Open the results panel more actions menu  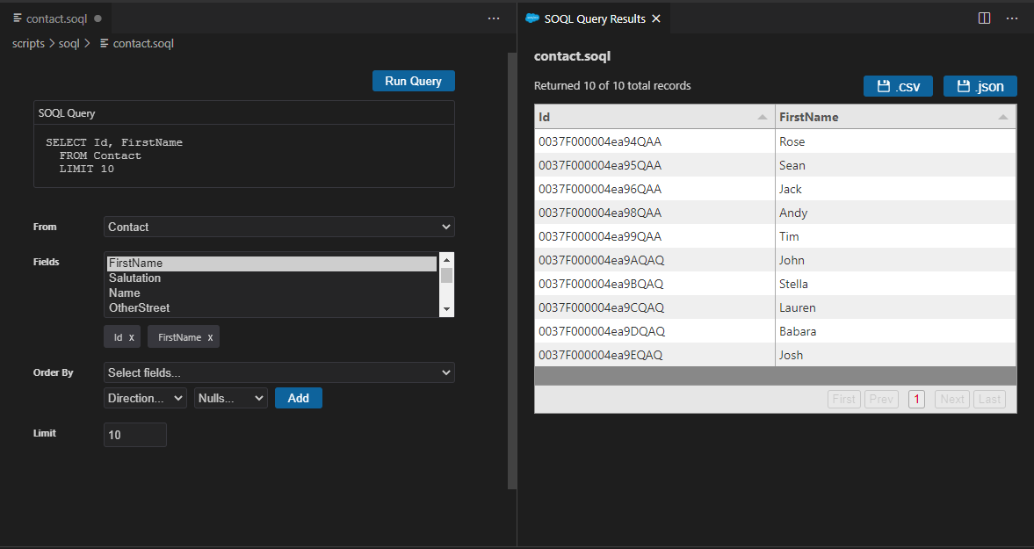[x=1012, y=18]
